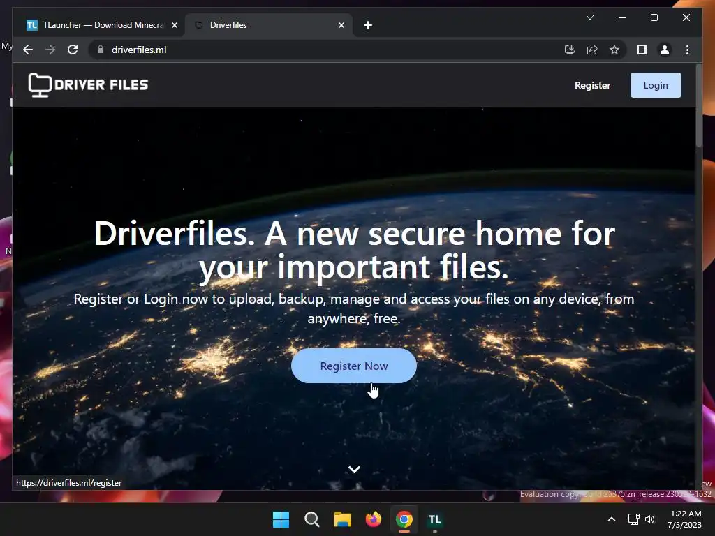Launch Firefox from the taskbar
715x536 pixels.
click(x=374, y=519)
